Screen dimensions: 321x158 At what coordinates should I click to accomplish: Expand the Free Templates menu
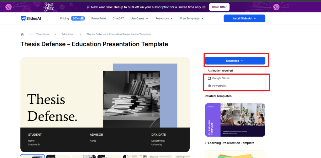pyautogui.click(x=192, y=19)
